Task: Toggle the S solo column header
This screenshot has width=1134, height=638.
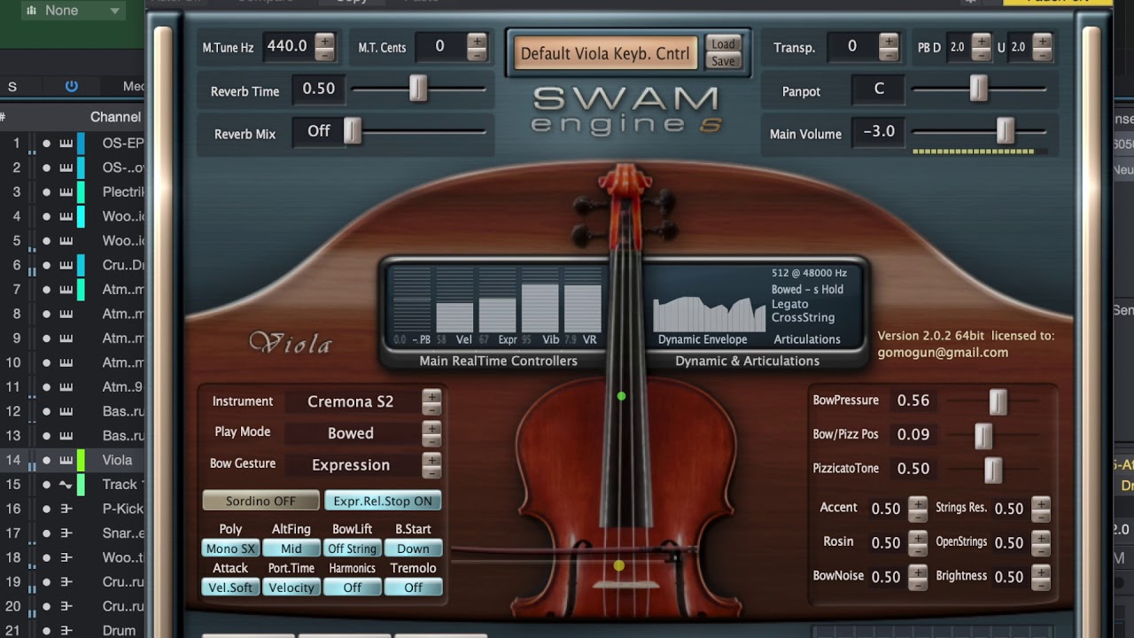Action: pos(12,87)
